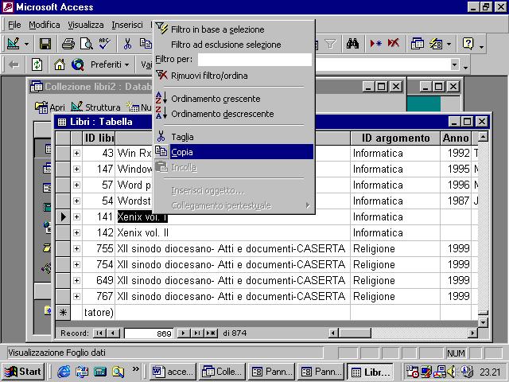
Task: Open the Inserisci menu
Action: point(127,25)
